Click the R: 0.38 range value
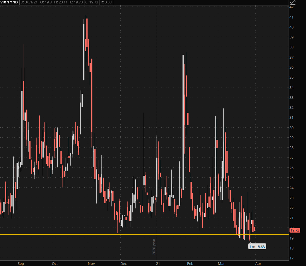 tap(108, 2)
